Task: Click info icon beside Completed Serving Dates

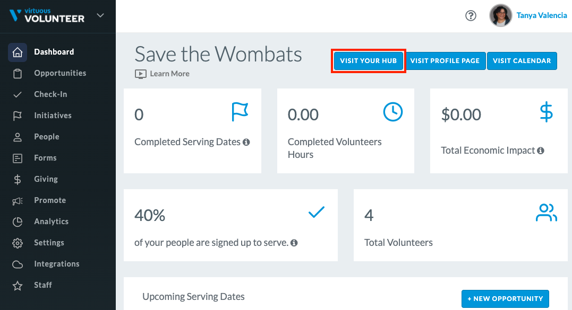Action: coord(246,142)
